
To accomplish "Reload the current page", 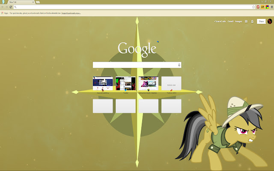I will pos(11,7).
